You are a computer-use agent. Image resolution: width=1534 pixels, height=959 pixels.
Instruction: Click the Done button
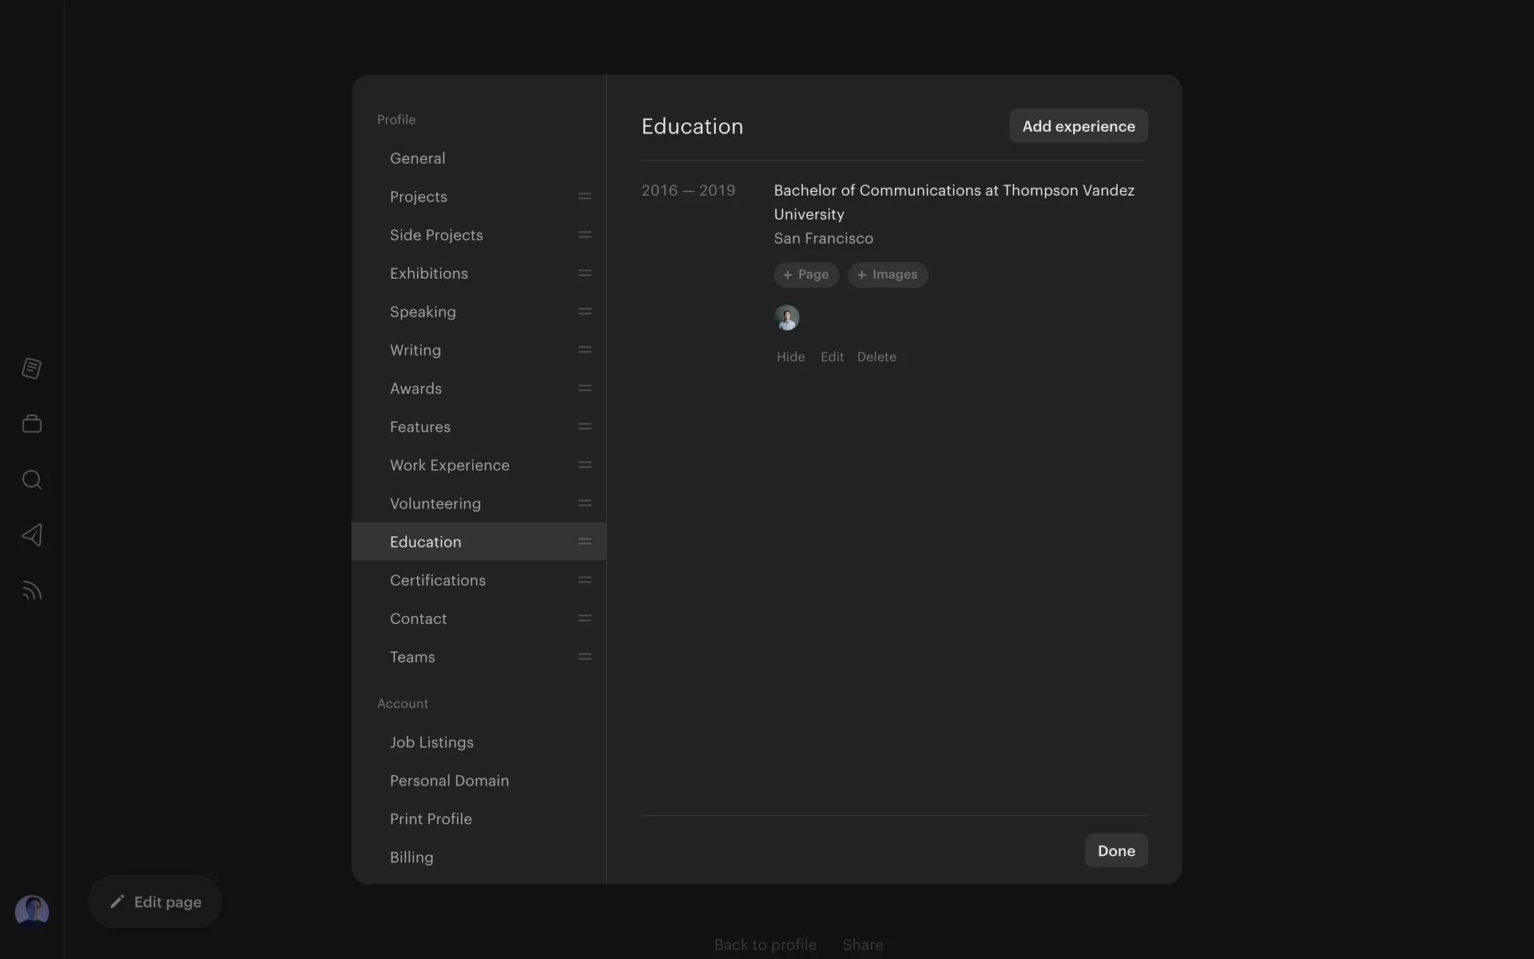tap(1115, 850)
